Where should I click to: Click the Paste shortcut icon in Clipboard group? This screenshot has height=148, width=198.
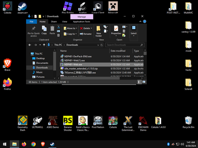point(59,35)
